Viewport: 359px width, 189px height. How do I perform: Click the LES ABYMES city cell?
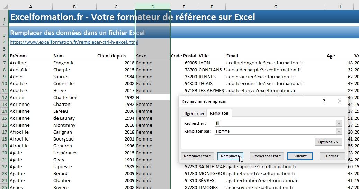point(212,90)
